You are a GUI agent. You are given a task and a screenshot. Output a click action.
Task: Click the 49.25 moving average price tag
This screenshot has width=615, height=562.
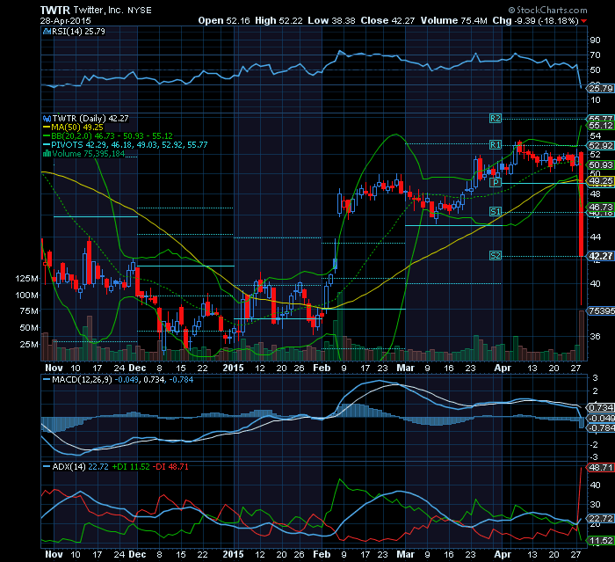(x=600, y=181)
